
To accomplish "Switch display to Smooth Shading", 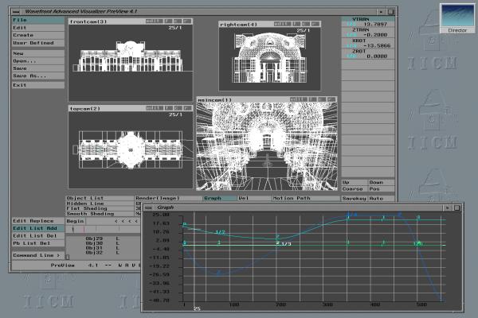I will tap(100, 214).
